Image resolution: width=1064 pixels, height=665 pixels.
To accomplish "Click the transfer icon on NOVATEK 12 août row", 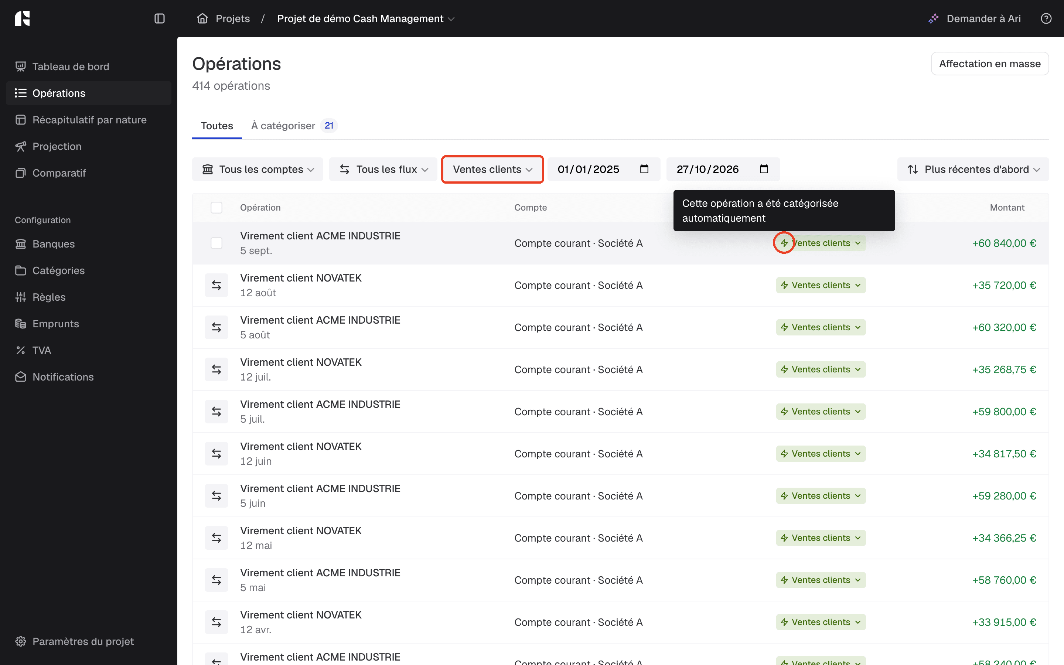I will click(216, 285).
